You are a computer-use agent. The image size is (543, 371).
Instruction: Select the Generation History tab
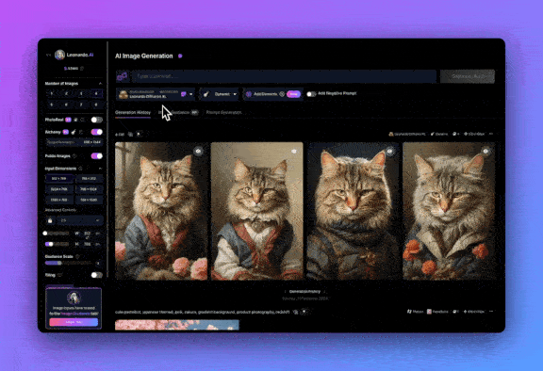click(133, 112)
